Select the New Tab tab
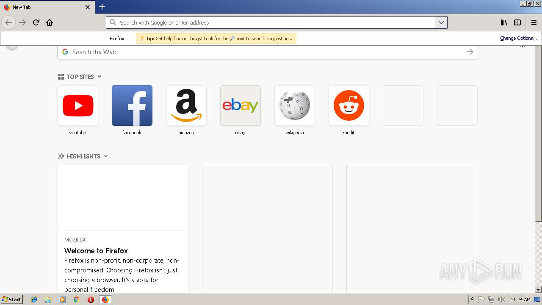542x305 pixels. click(47, 7)
